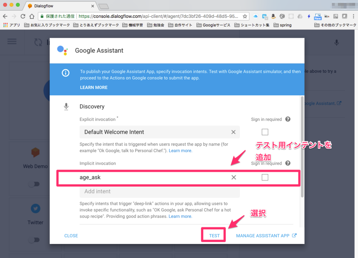Check sign in required for Default Welcome Intent
Viewport: 358px width, 258px height.
coord(265,132)
